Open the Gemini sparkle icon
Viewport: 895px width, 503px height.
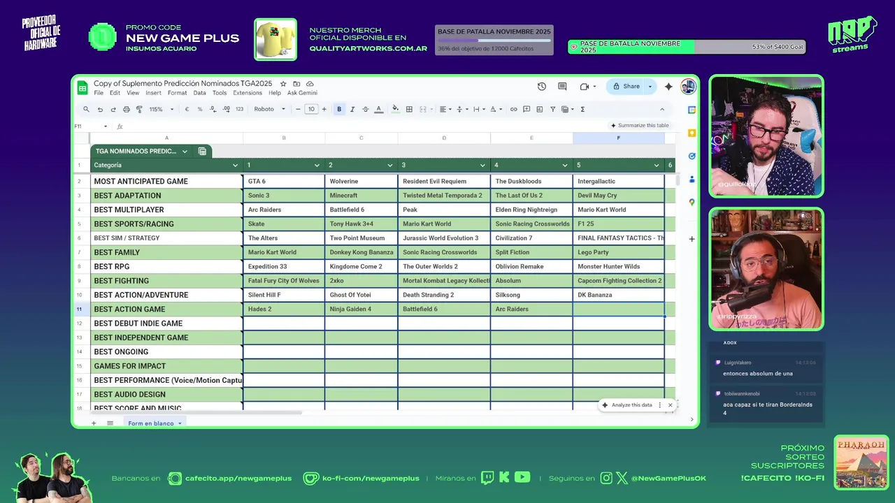pyautogui.click(x=668, y=87)
